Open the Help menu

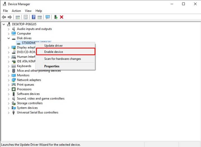39,11
